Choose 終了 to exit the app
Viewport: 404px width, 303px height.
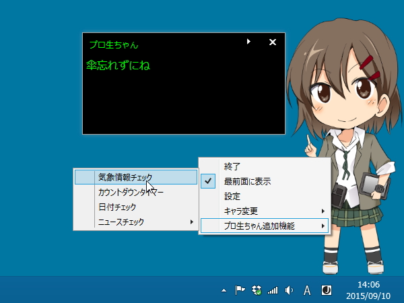tap(265, 166)
